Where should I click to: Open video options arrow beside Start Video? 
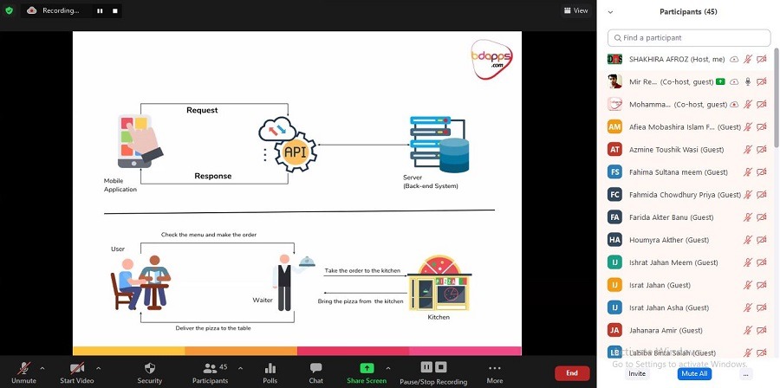98,369
